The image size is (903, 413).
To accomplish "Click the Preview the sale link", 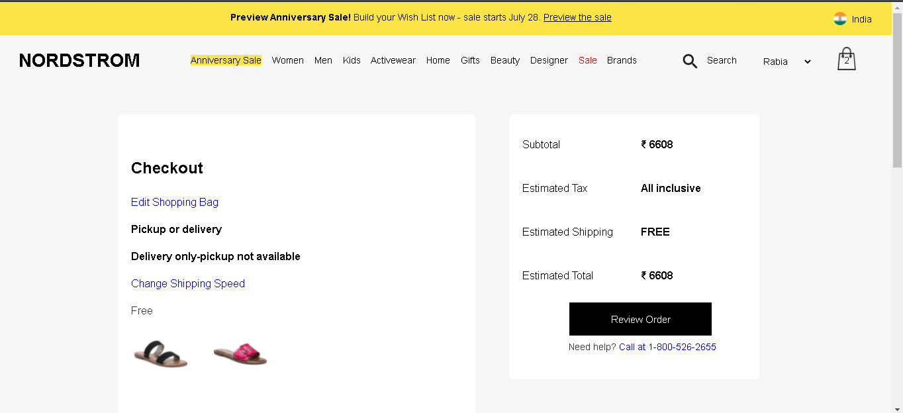I will coord(577,17).
